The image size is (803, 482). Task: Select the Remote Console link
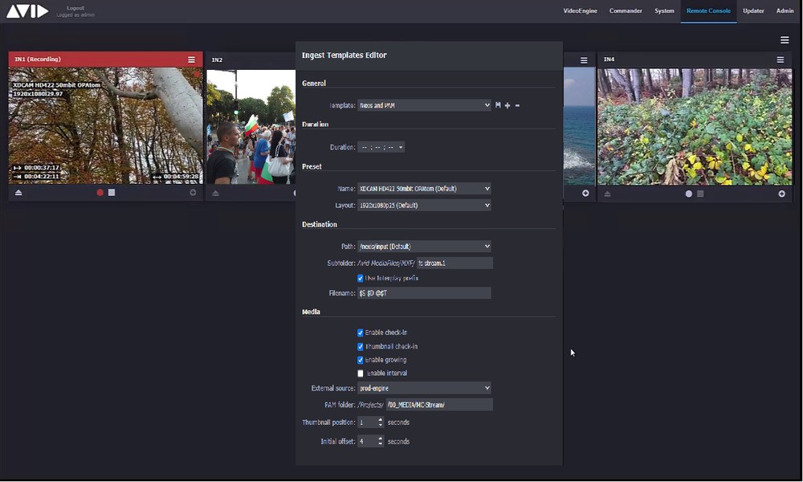tap(707, 10)
